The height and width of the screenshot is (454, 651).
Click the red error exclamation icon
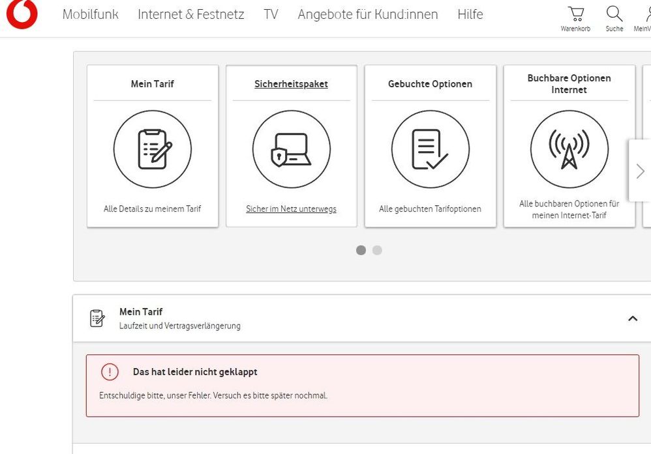tap(110, 372)
